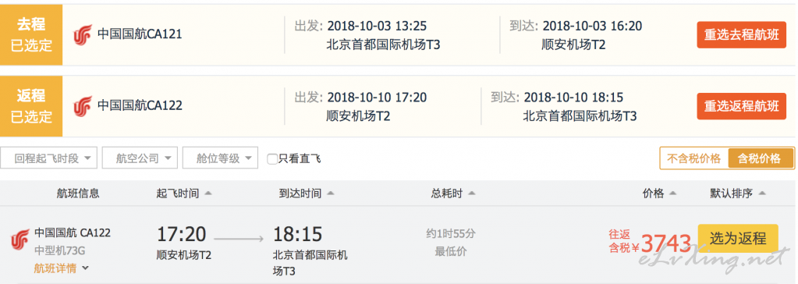
Task: Click Air China logo in flight results row
Action: pos(20,240)
